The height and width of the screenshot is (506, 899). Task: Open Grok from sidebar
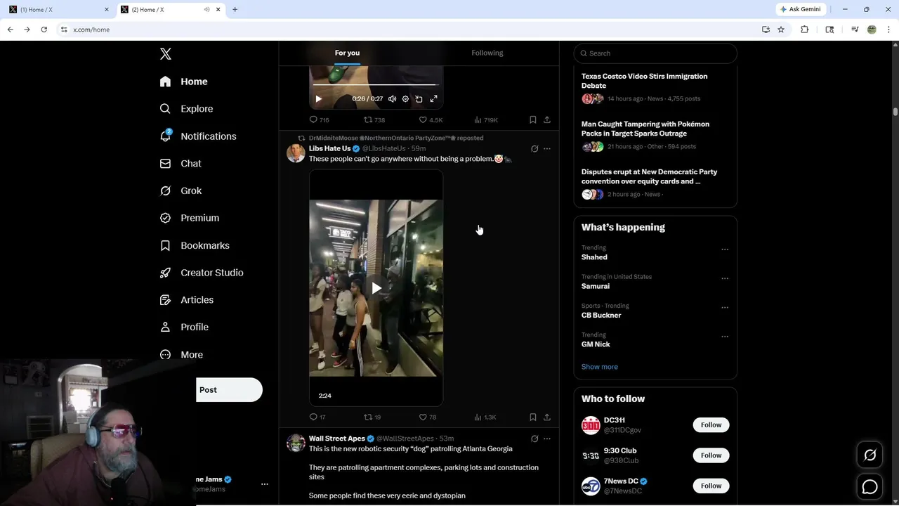click(x=181, y=190)
